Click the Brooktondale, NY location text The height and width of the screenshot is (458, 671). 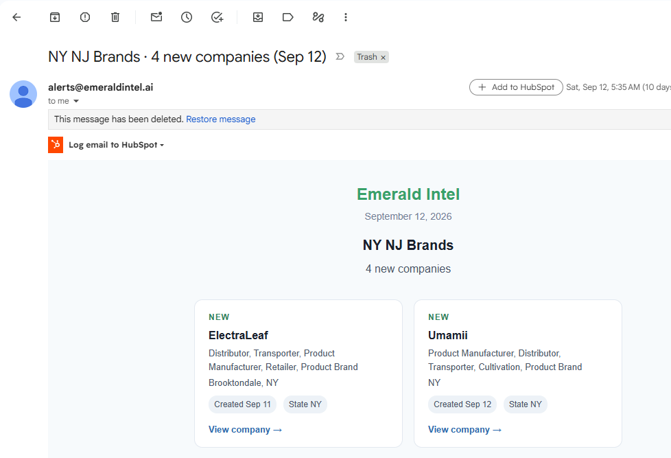[x=244, y=382]
